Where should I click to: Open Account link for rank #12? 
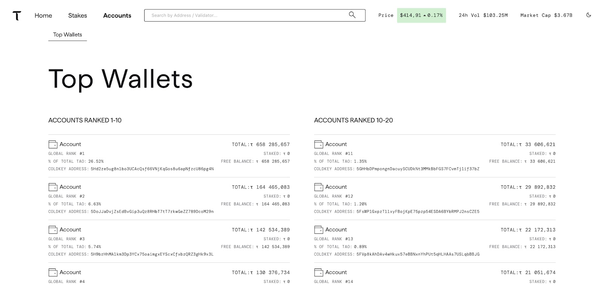[x=336, y=187]
